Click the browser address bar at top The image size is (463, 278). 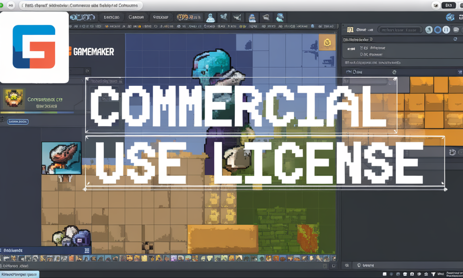click(80, 5)
